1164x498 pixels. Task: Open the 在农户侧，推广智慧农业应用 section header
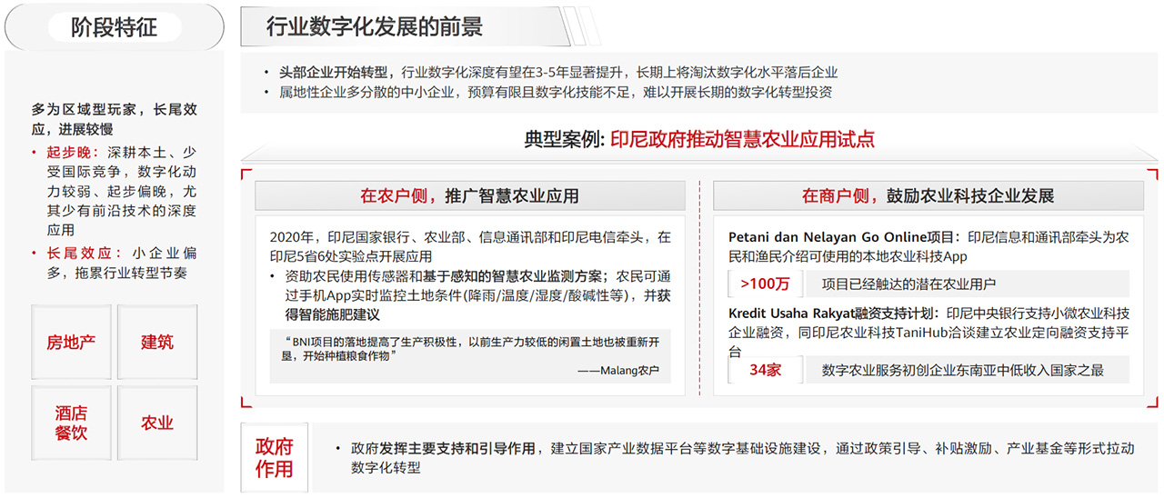(469, 196)
